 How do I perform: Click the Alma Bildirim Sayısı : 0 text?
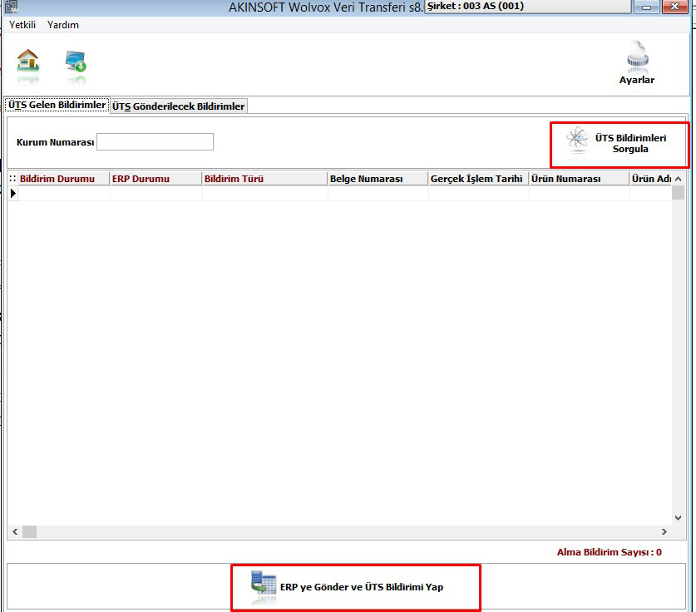click(609, 552)
